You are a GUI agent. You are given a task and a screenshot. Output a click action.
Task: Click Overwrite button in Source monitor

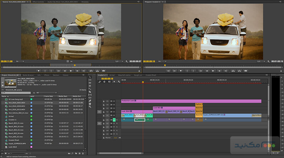[x=97, y=71]
